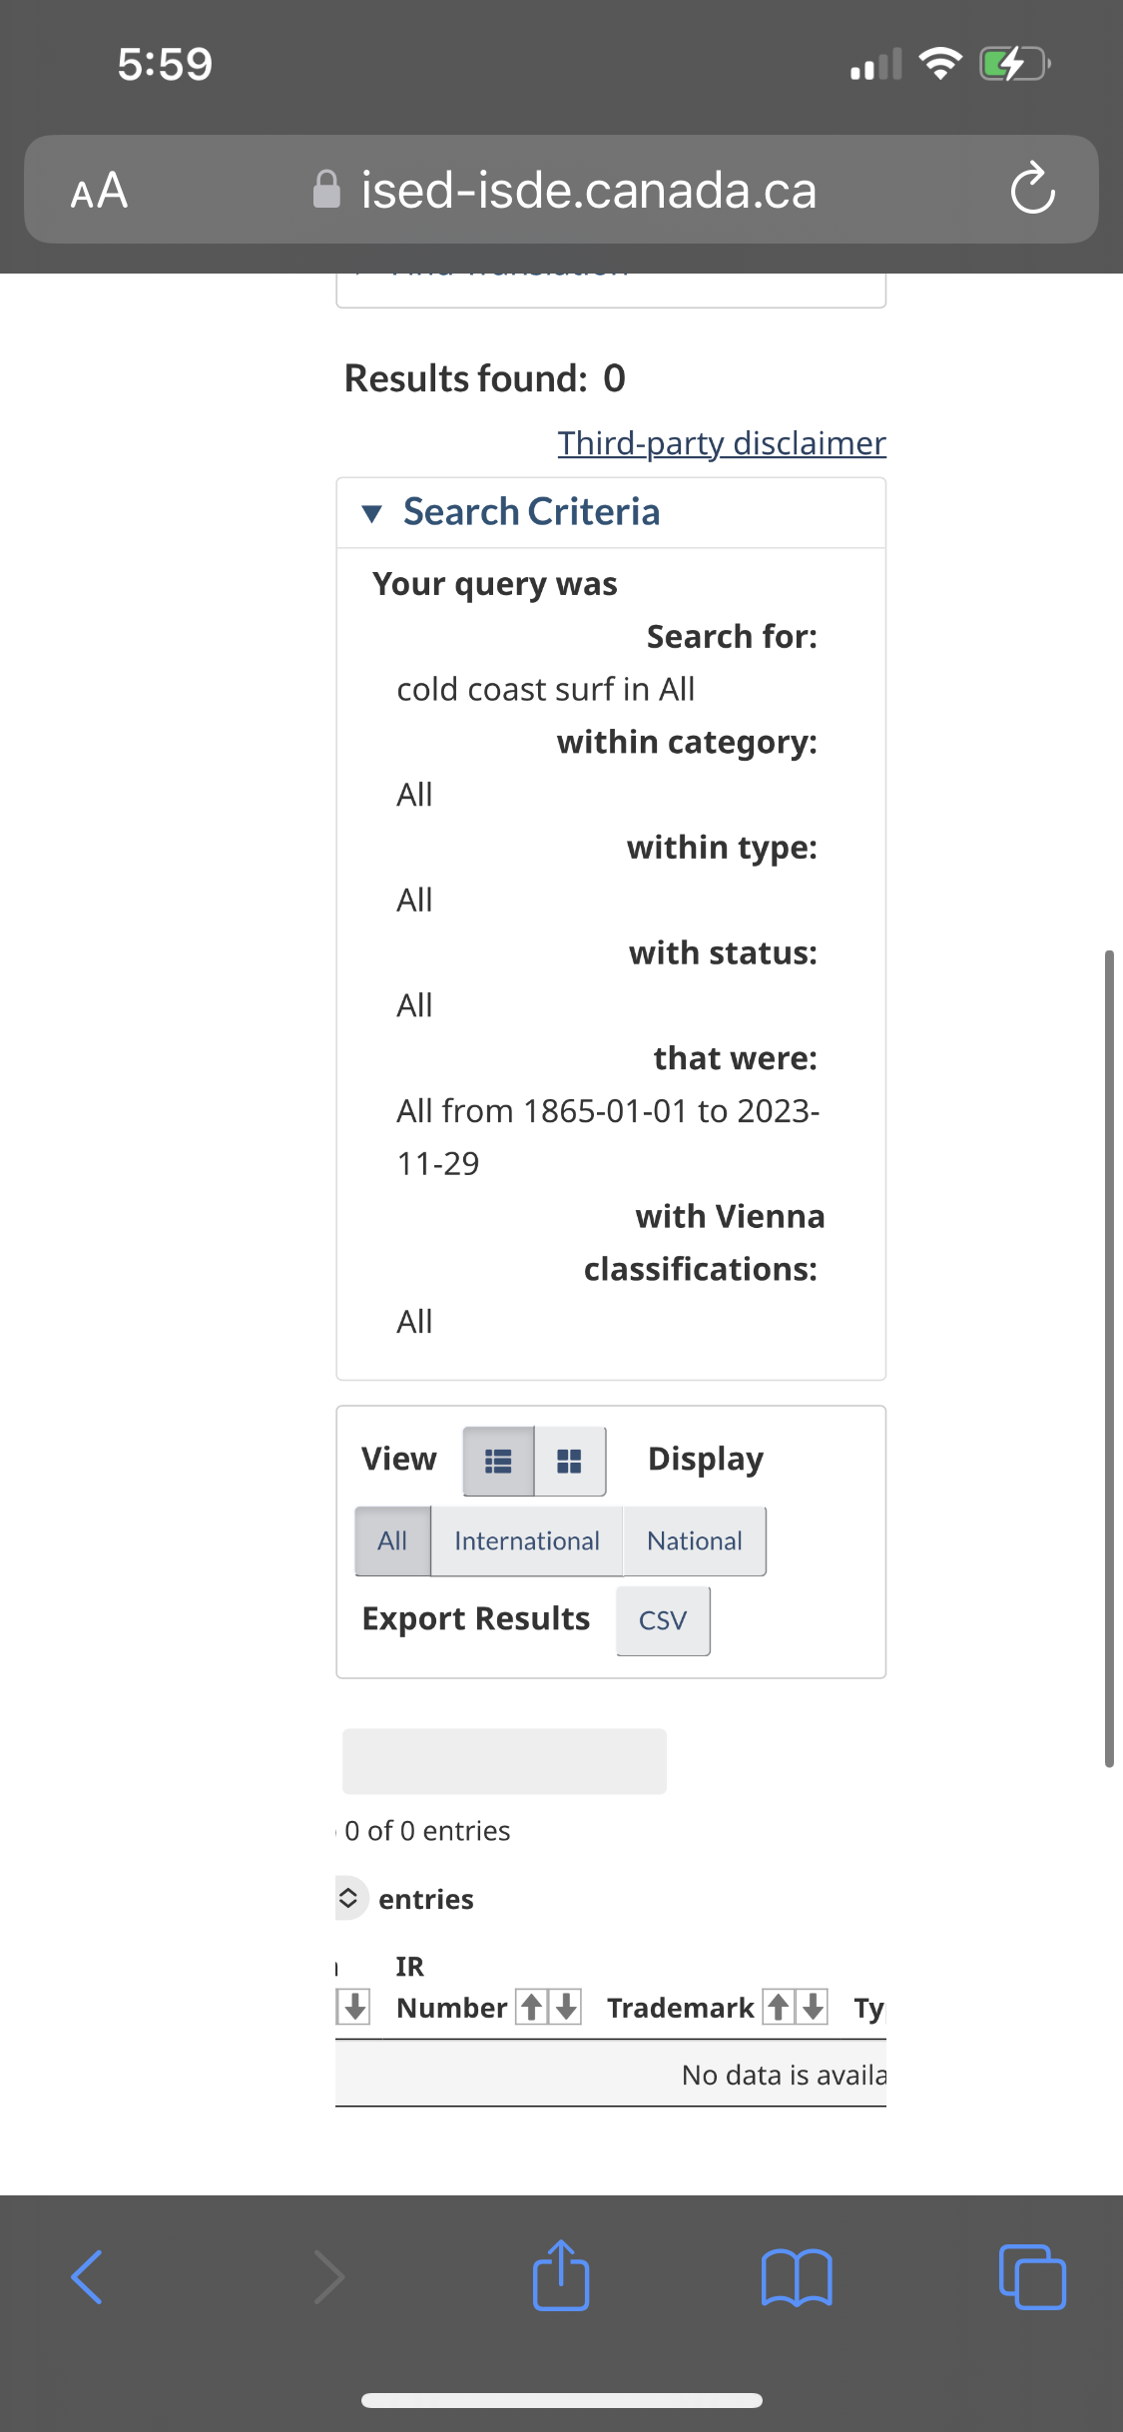Sort IR Number column descending

[x=567, y=2006]
